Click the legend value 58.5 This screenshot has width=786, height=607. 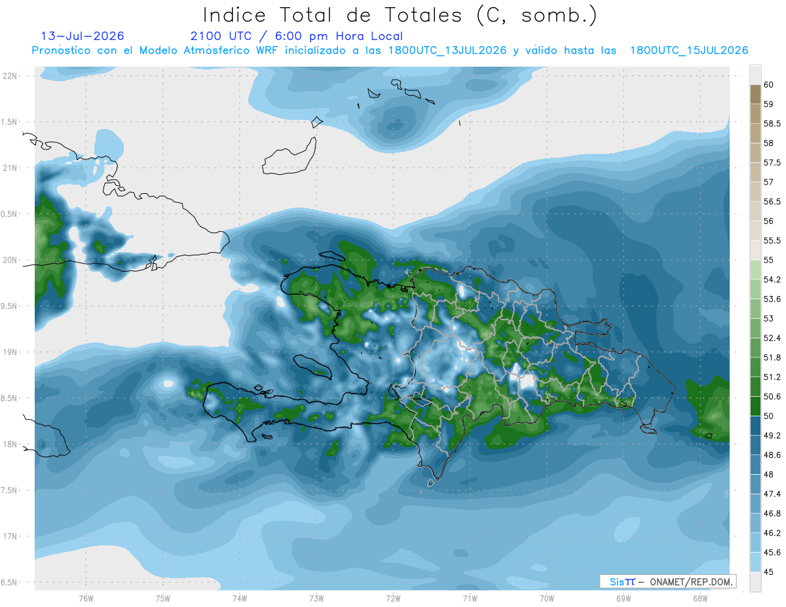click(x=772, y=123)
